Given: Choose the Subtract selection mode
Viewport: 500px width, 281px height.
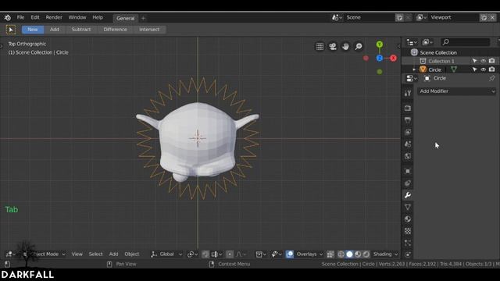Looking at the screenshot, I should point(81,30).
